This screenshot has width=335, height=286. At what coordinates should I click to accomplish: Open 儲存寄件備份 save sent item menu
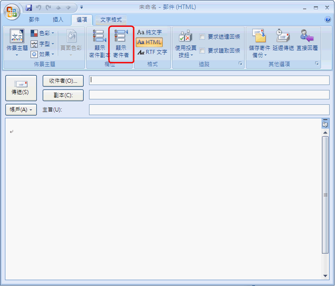(259, 44)
